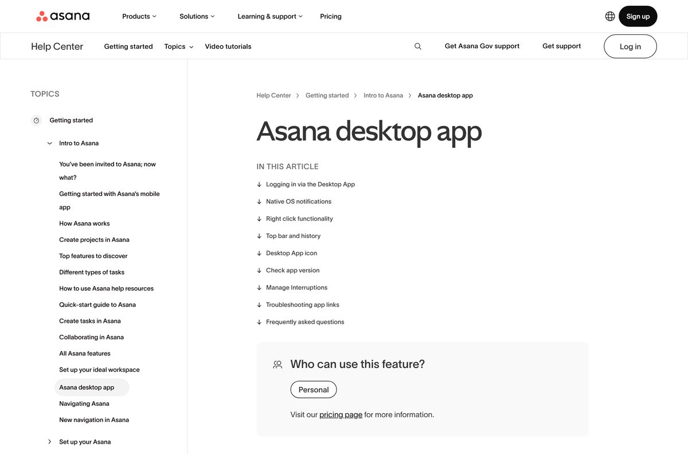Open Collaborating in Asana article

click(91, 337)
